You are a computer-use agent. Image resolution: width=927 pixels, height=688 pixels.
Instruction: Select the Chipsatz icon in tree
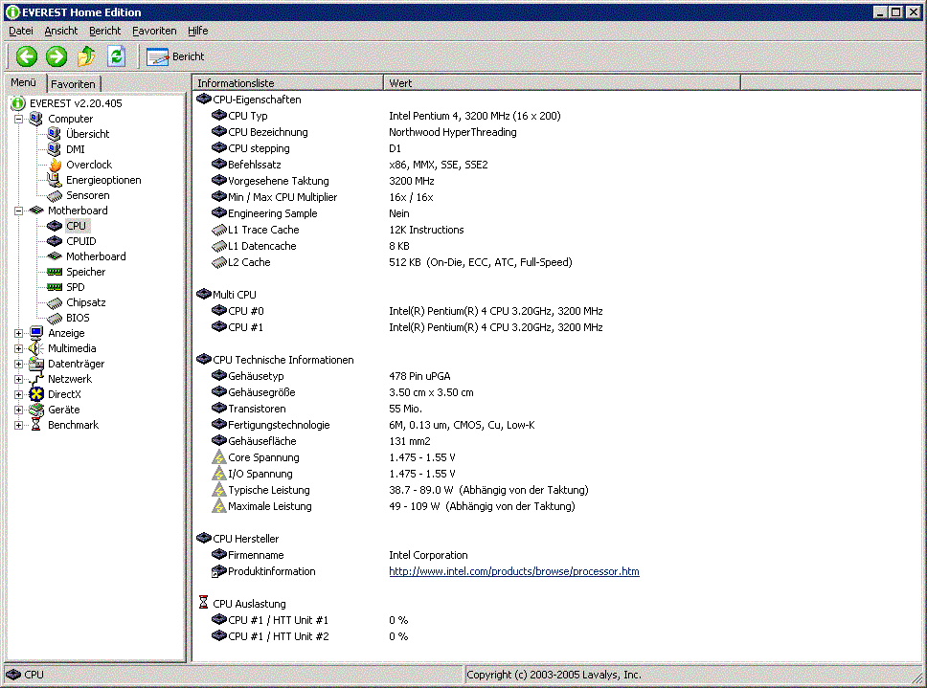pos(55,302)
